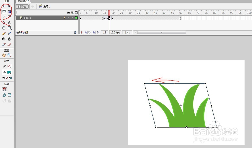
Task: Select the Pen tool
Action: point(4,22)
